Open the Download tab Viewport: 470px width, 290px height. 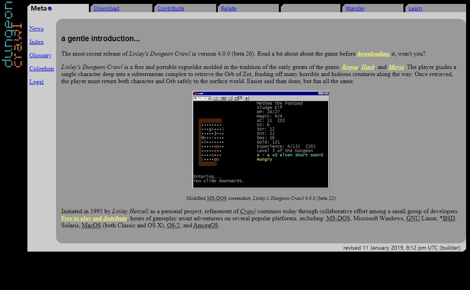[106, 8]
